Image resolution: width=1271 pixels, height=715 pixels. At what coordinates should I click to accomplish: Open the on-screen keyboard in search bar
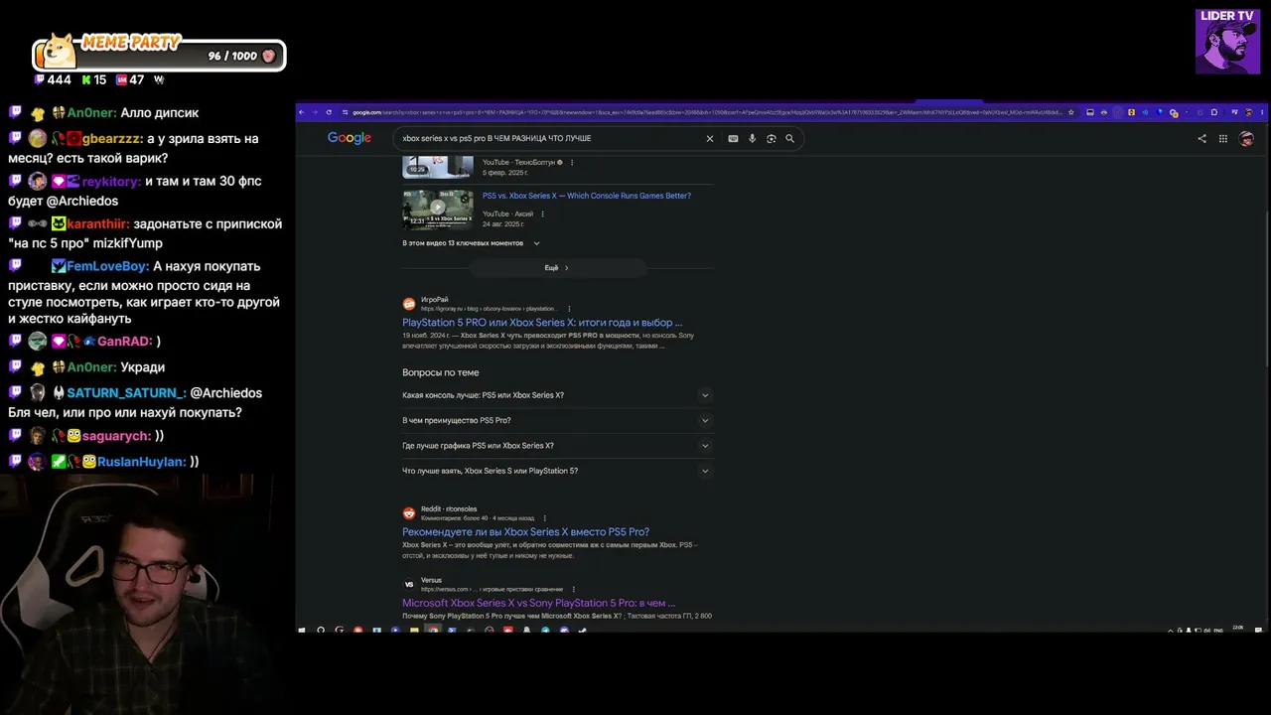tap(733, 139)
